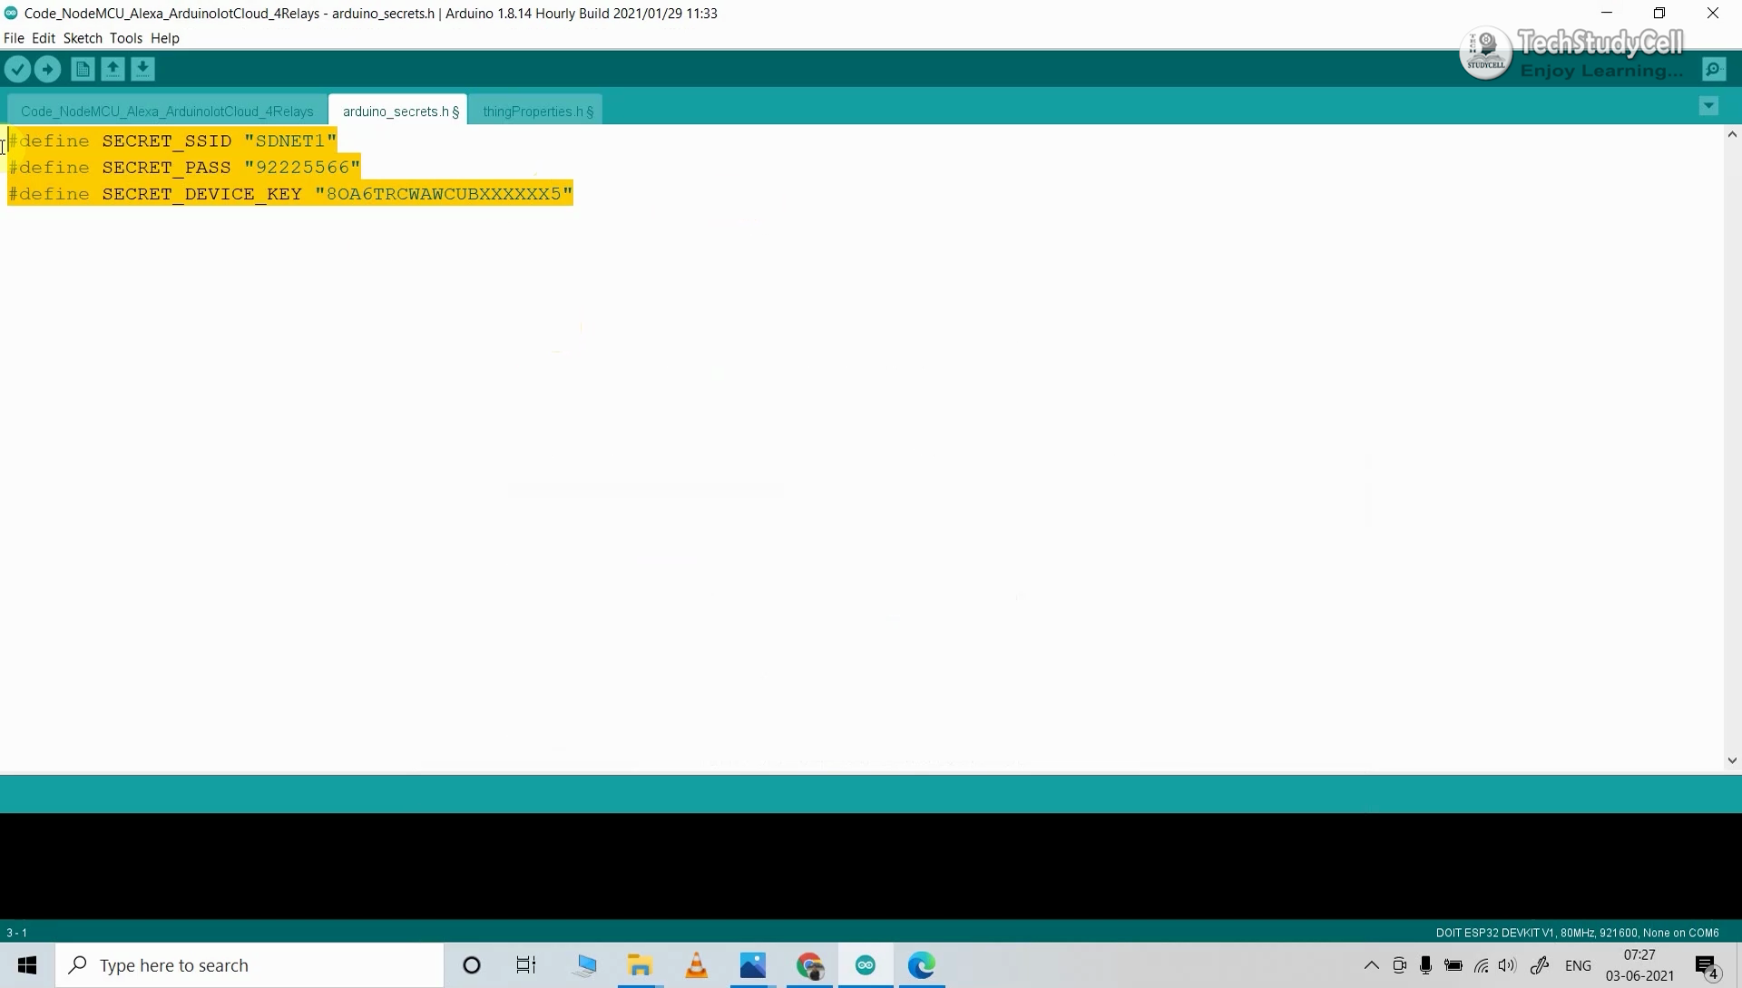The height and width of the screenshot is (988, 1742).
Task: Open the File menu
Action: 14,37
